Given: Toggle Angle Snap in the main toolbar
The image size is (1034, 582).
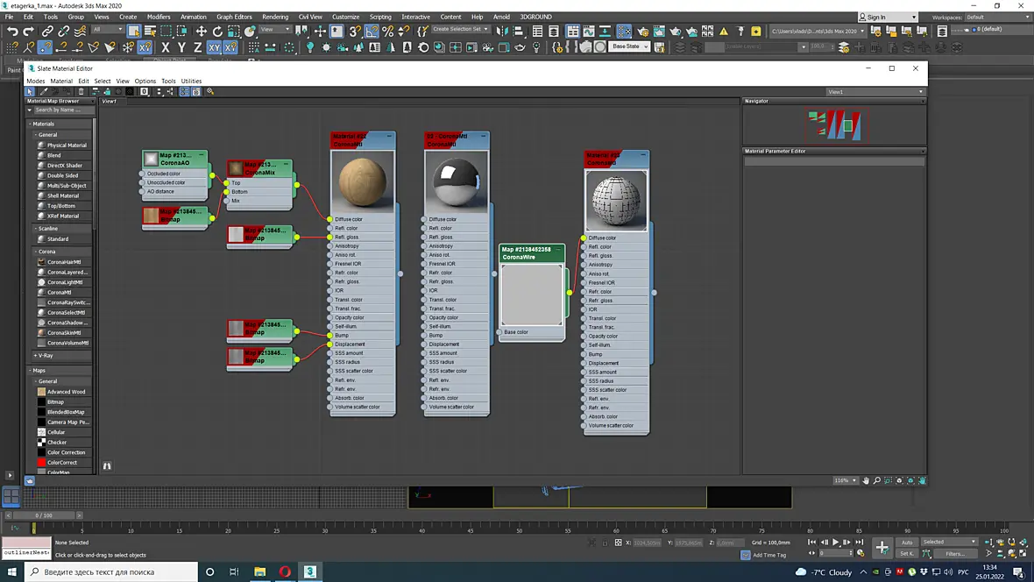Looking at the screenshot, I should coord(372,31).
